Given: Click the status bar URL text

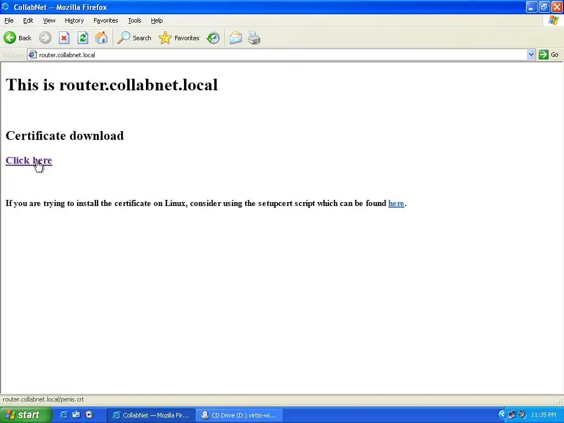Looking at the screenshot, I should (43, 399).
